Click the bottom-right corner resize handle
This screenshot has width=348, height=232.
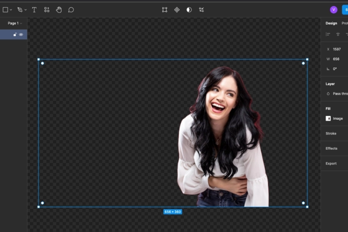(x=307, y=207)
